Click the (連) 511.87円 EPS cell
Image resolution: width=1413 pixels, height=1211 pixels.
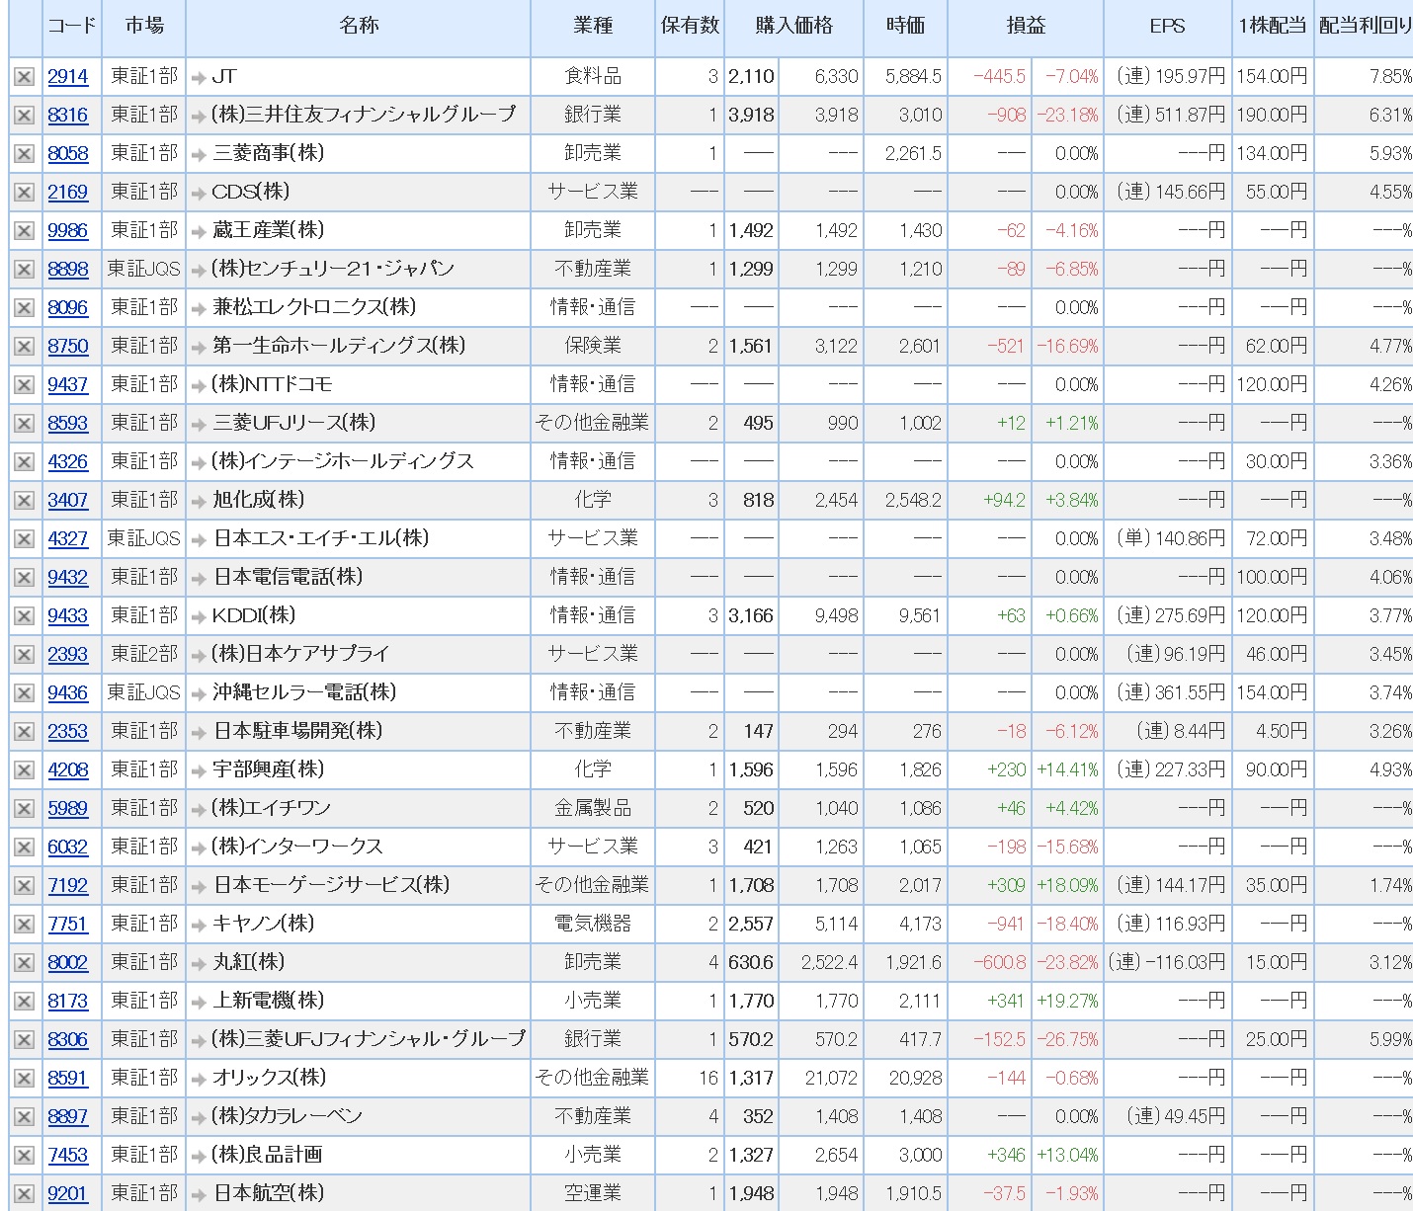(x=1170, y=115)
